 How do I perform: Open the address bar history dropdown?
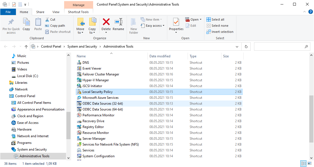click(x=237, y=47)
